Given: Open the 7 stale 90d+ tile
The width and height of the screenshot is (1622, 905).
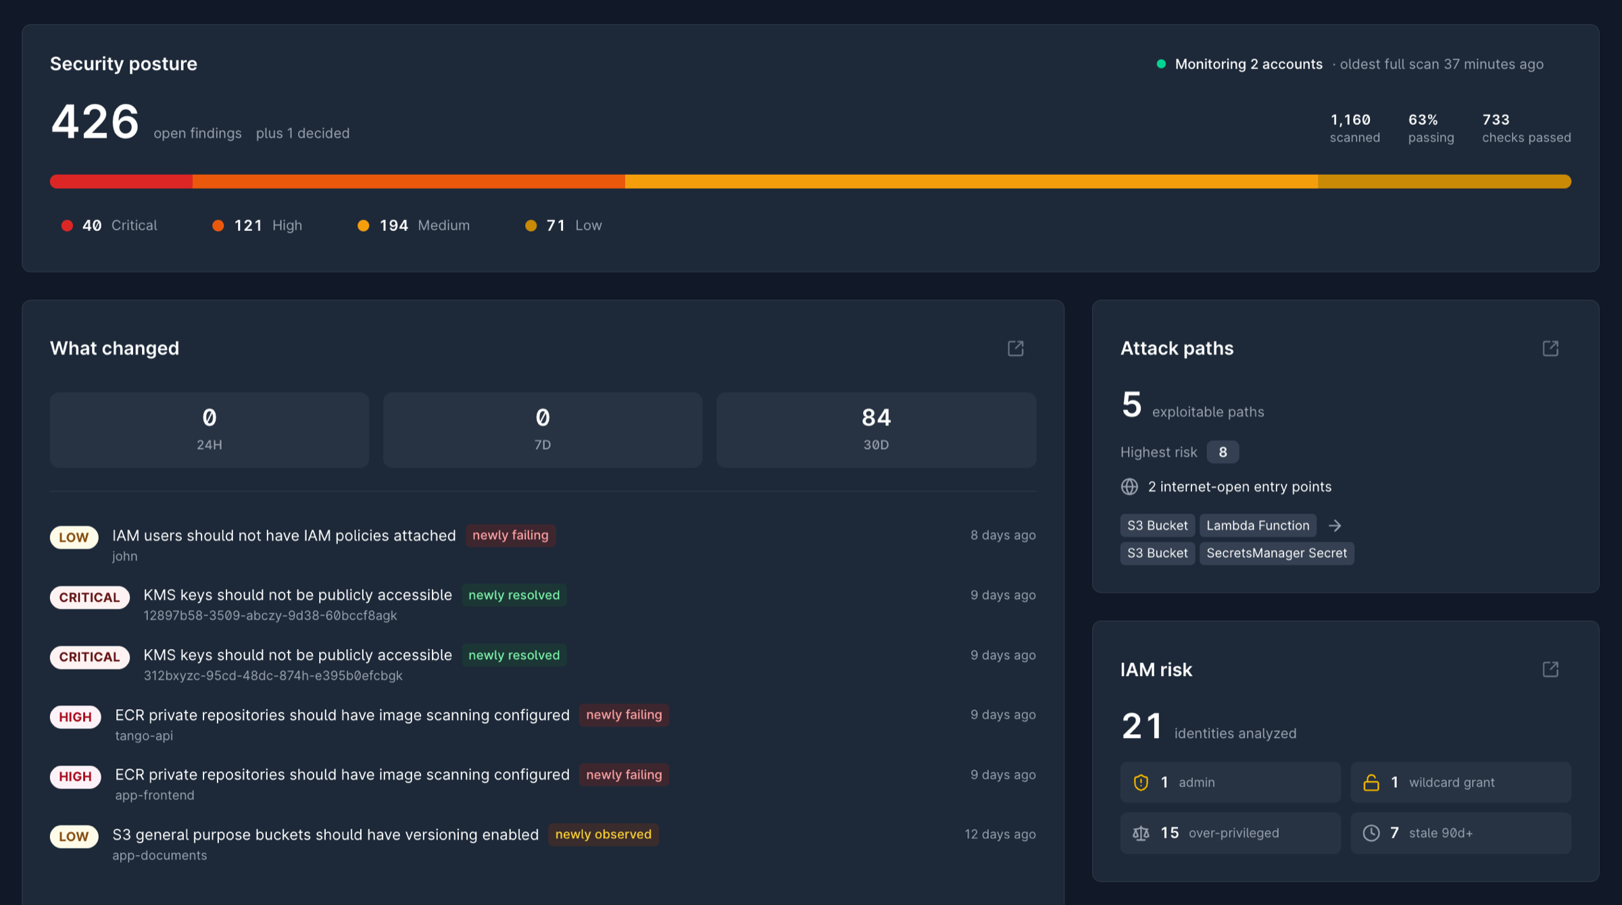Looking at the screenshot, I should click(x=1460, y=833).
